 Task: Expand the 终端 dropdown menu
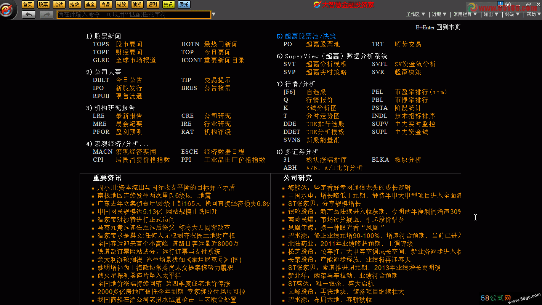[x=513, y=14]
